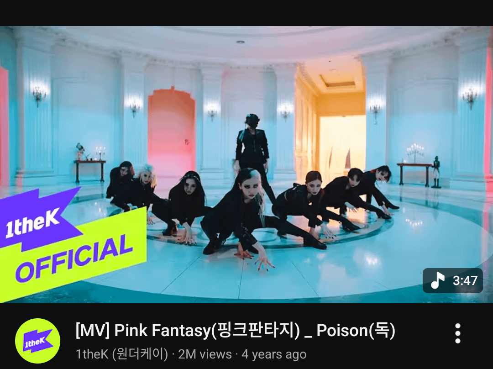The image size is (493, 369).
Task: Click the 1theK round channel avatar
Action: coord(38,341)
